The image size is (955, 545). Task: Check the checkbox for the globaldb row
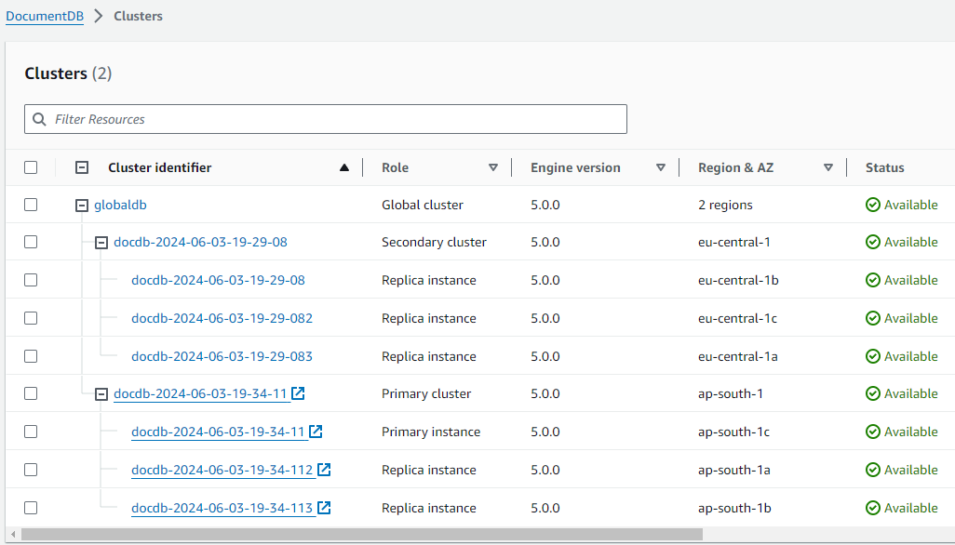(x=31, y=205)
